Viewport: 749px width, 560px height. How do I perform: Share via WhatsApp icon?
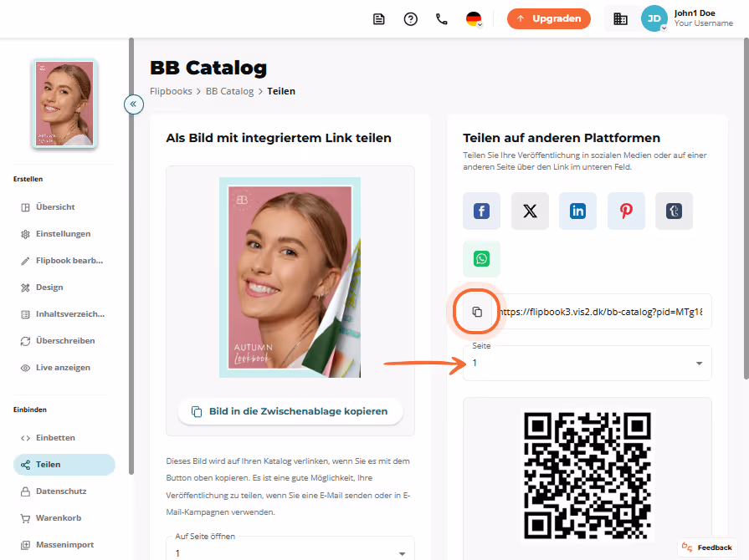[481, 258]
